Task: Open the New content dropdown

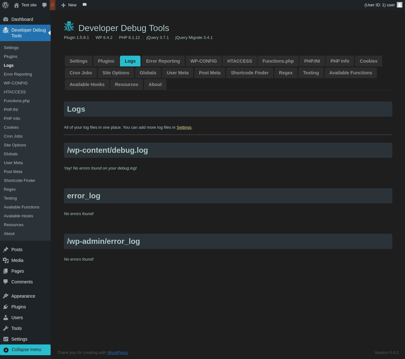Action: coord(69,5)
